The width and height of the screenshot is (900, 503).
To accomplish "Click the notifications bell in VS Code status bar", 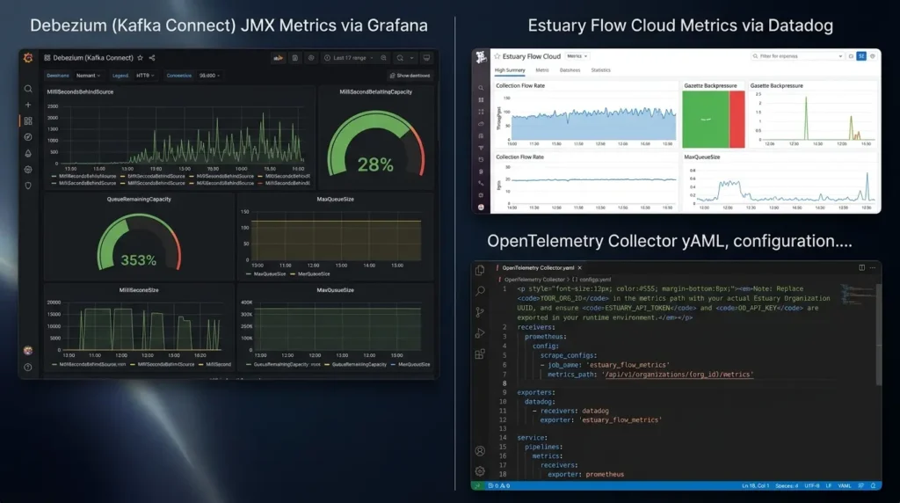I will click(873, 485).
